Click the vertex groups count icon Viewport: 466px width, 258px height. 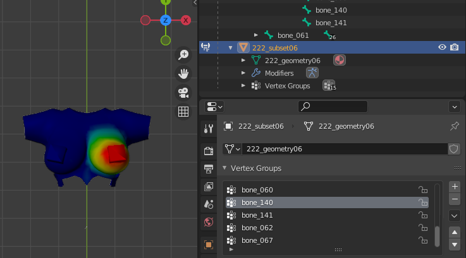click(329, 85)
